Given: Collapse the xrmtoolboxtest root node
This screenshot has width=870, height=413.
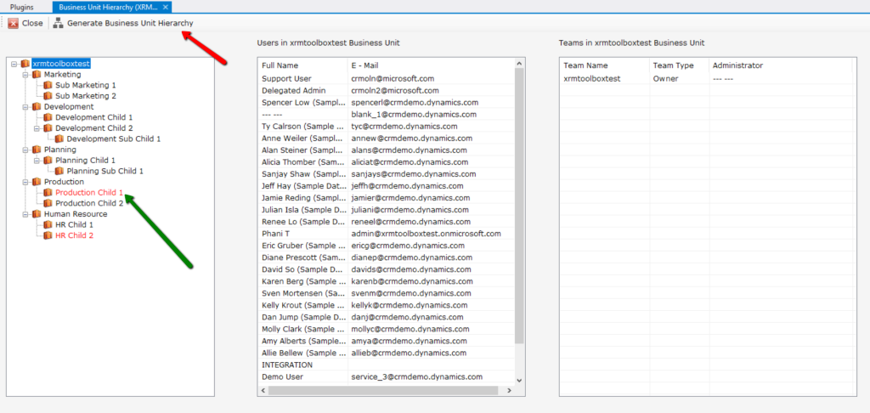Looking at the screenshot, I should pyautogui.click(x=14, y=64).
